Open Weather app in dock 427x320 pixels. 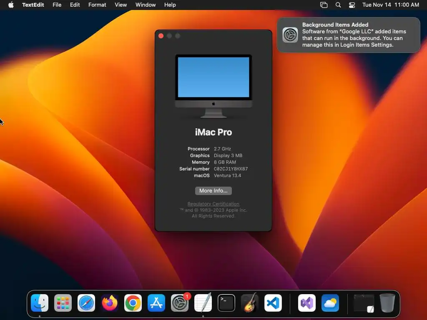click(x=330, y=302)
